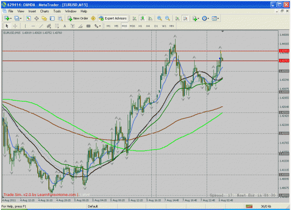Viewport: 291px width, 210px height.
Task: Open the Profiles toolbar icon
Action: 17,18
